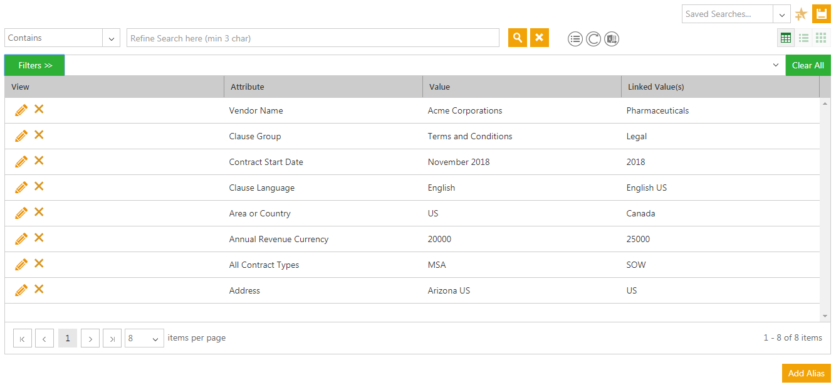Edit the Vendor Name row with pencil icon
This screenshot has width=836, height=387.
(x=21, y=110)
